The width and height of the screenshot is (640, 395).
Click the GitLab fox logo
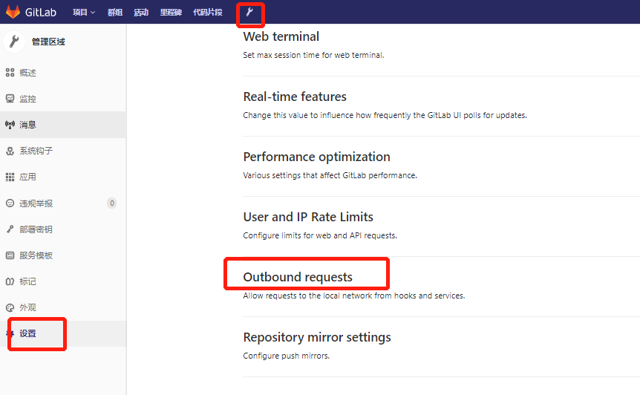[x=13, y=12]
